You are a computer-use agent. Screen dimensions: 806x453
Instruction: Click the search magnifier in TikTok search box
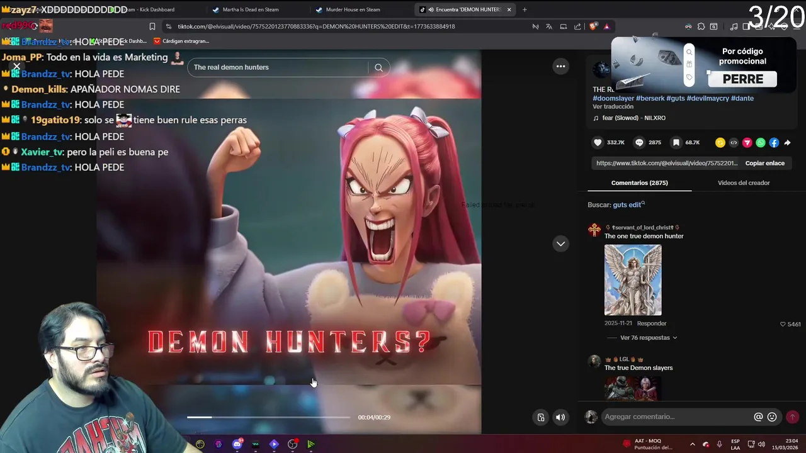tap(378, 67)
